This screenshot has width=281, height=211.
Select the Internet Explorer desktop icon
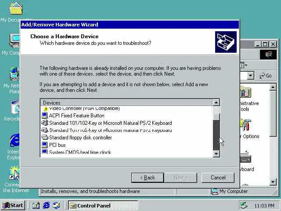pos(14,140)
